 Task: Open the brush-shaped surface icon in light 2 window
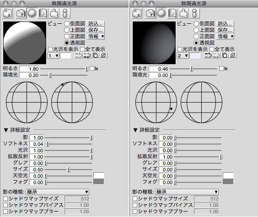184,13
